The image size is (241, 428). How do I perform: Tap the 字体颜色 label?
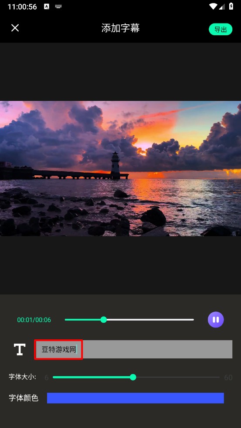(24, 398)
